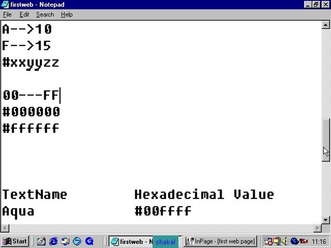Viewport: 331px width, 248px height.
Task: Click the blue Q quick launch icon
Action: tap(89, 241)
